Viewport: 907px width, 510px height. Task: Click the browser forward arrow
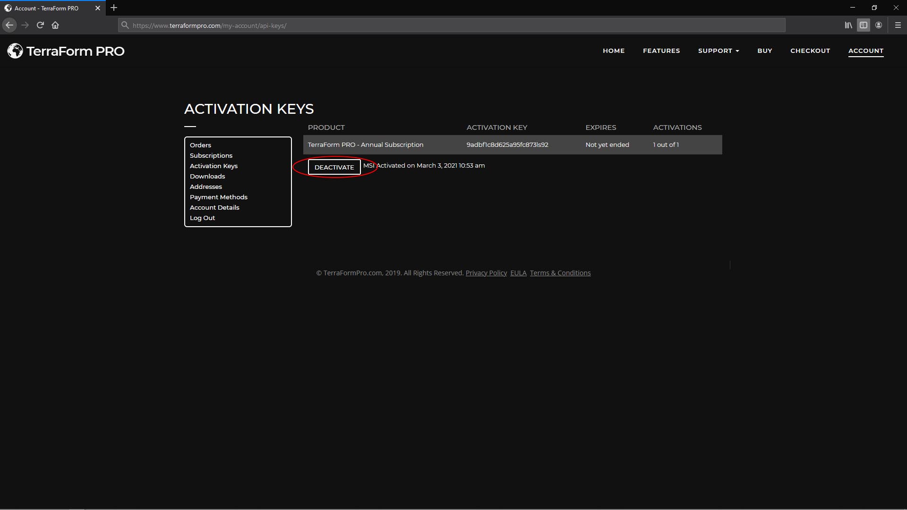click(x=25, y=25)
